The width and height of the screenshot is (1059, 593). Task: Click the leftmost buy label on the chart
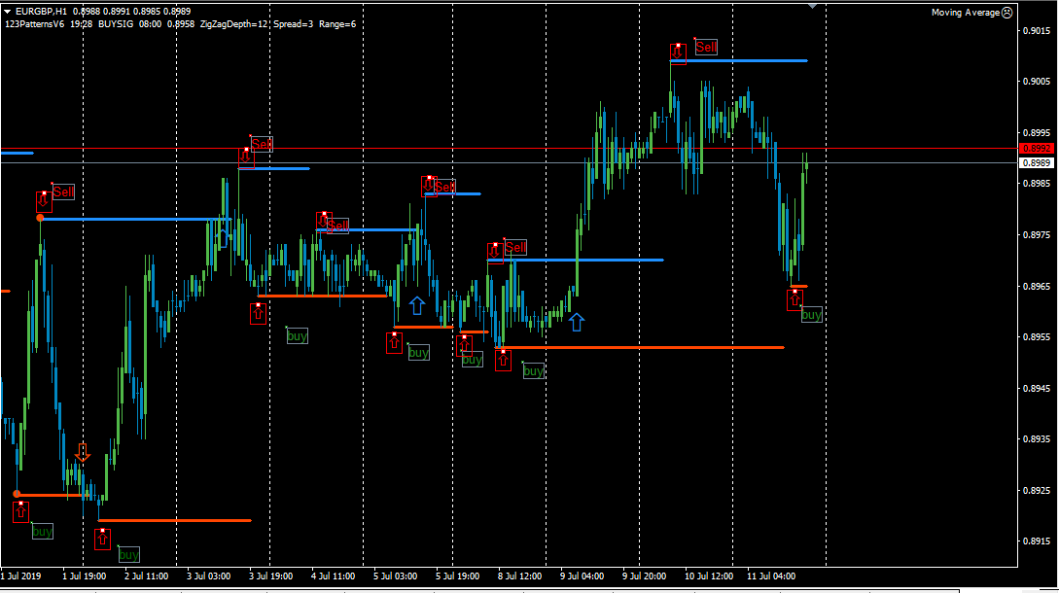pos(42,532)
